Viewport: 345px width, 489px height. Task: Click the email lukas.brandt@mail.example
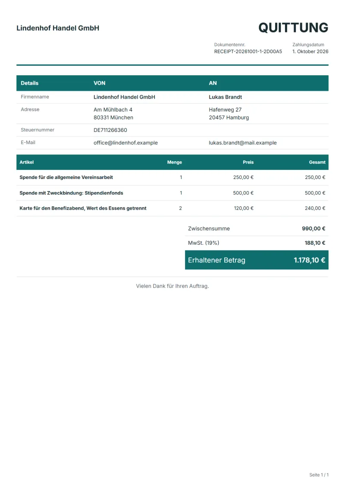click(x=243, y=143)
